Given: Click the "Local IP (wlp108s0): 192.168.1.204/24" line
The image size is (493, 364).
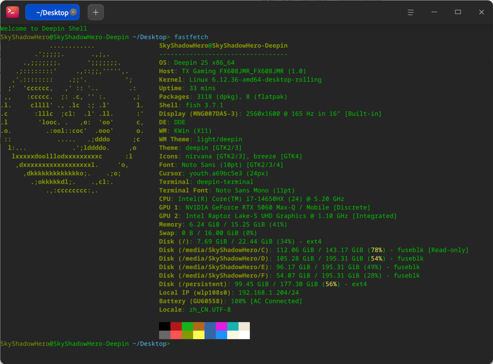Looking at the screenshot, I should click(229, 293).
